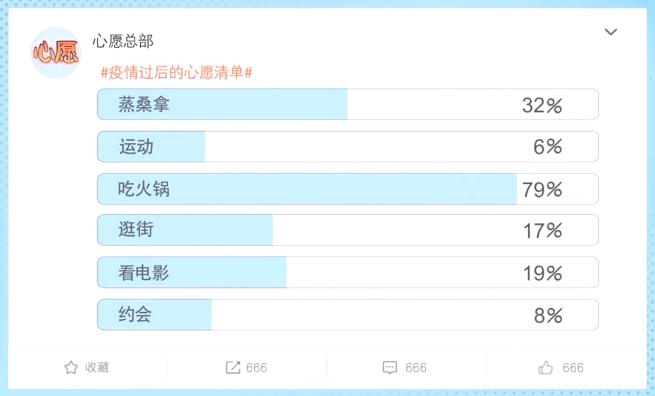
Task: Click the 吃火锅 progress bar fill
Action: 303,189
